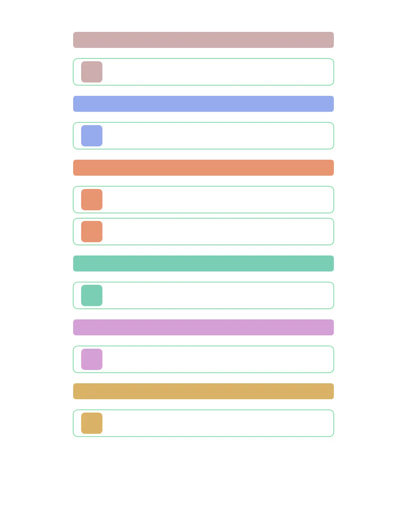Click the golden yellow header bar
This screenshot has width=407, height=527.
[203, 391]
